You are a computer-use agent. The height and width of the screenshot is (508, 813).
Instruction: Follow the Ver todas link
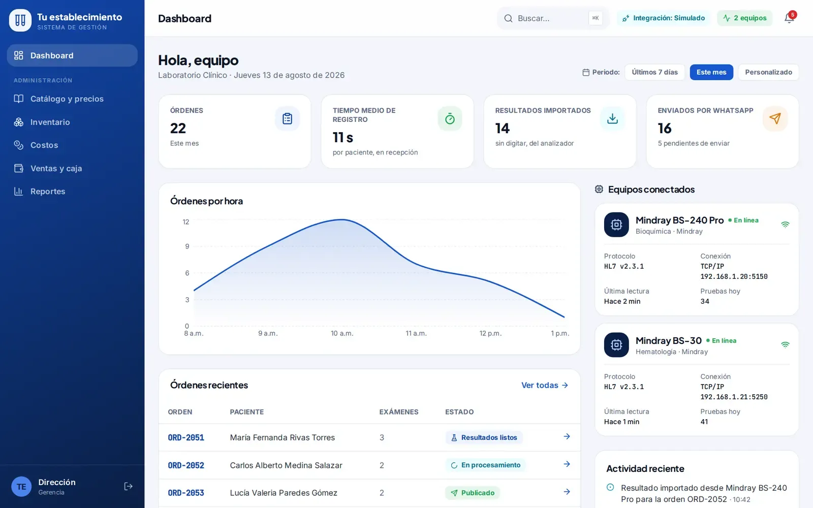(x=545, y=385)
